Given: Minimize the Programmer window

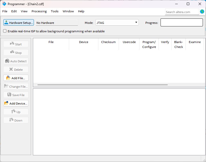Looking at the screenshot, I should tap(176, 4).
